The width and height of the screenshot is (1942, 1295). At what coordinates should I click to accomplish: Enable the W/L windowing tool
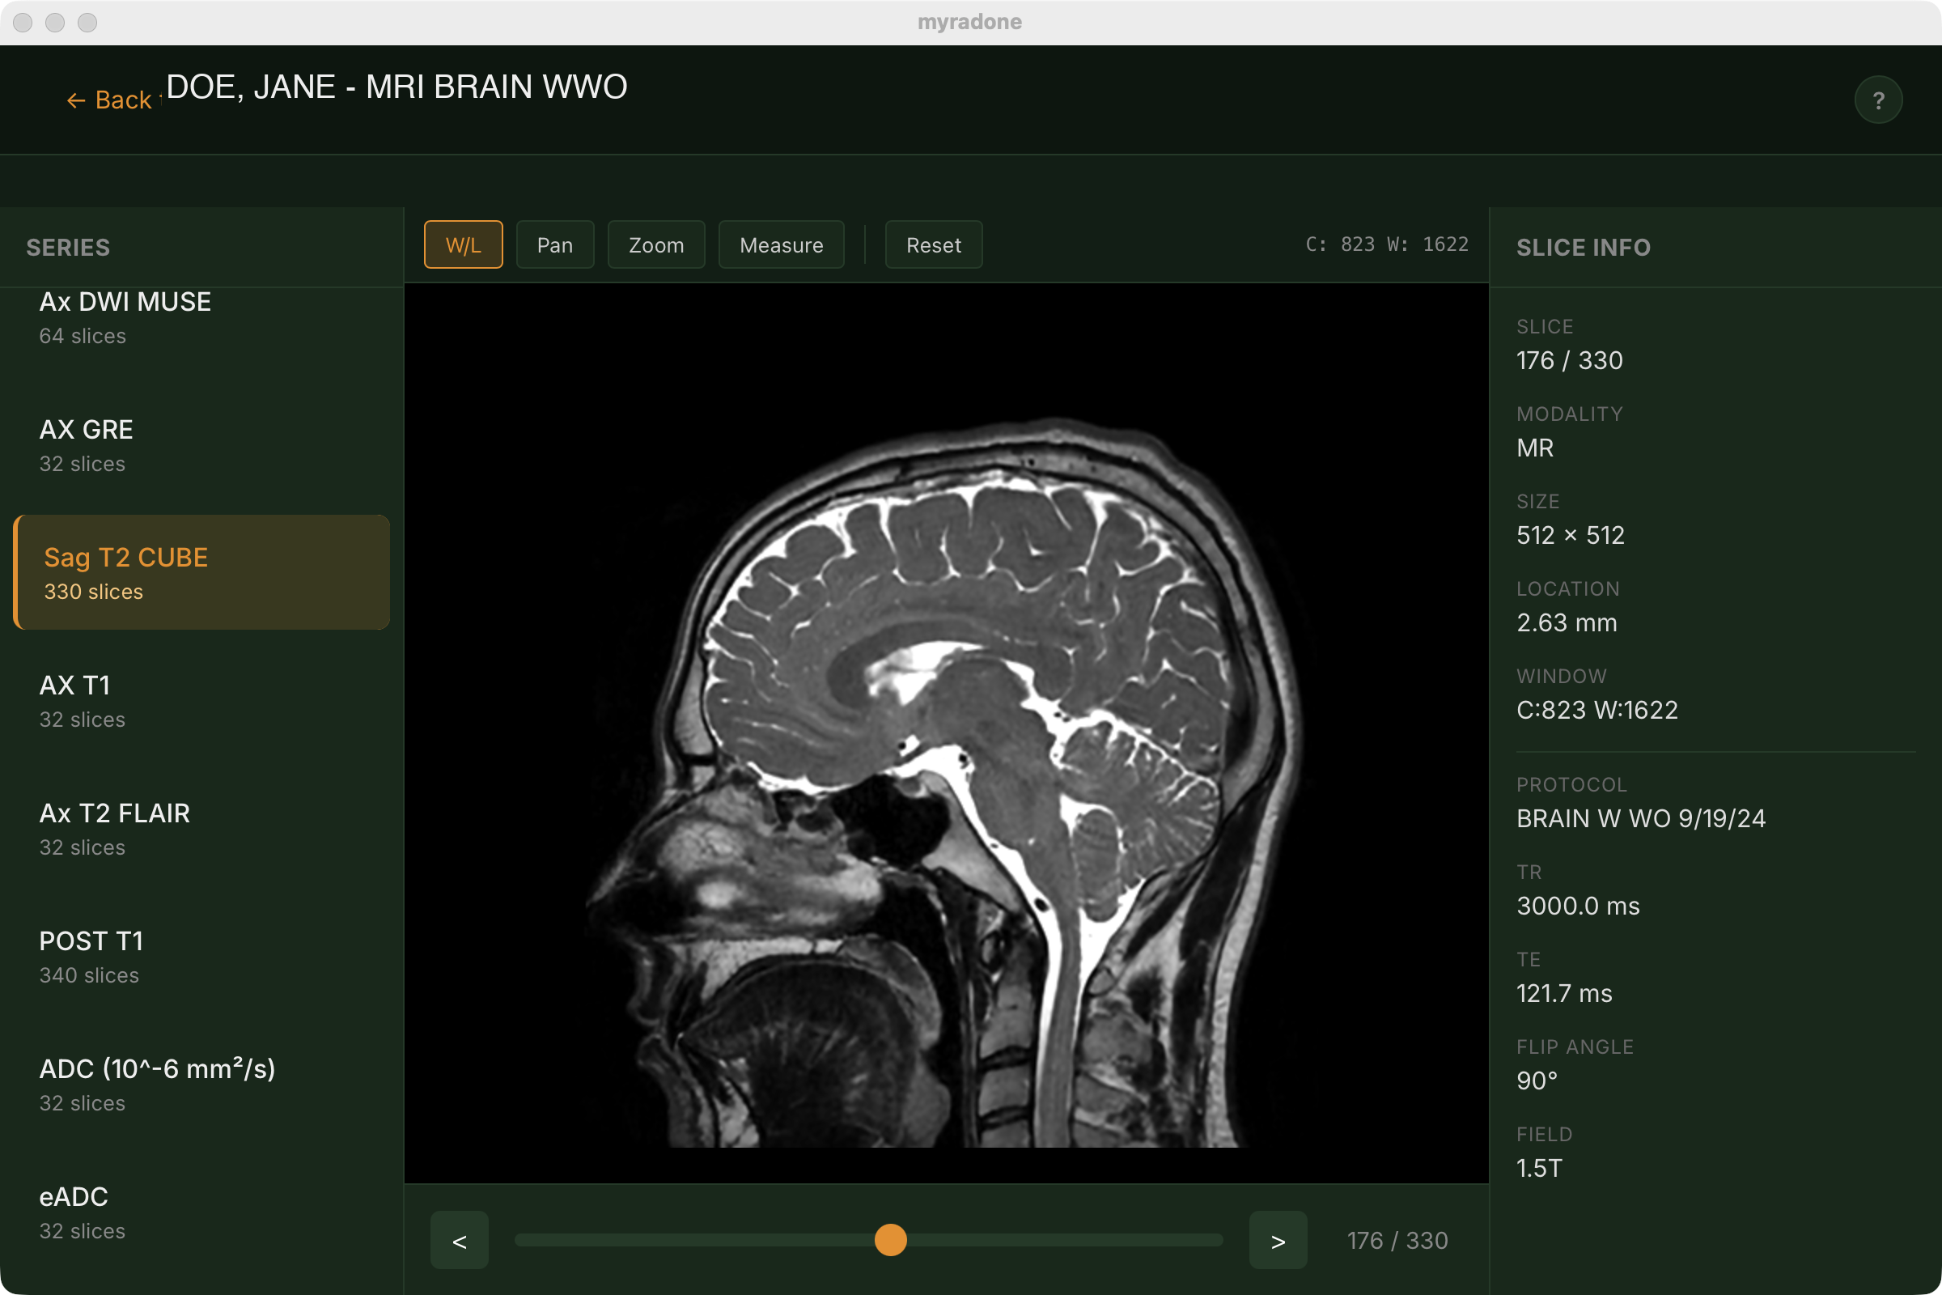[462, 244]
